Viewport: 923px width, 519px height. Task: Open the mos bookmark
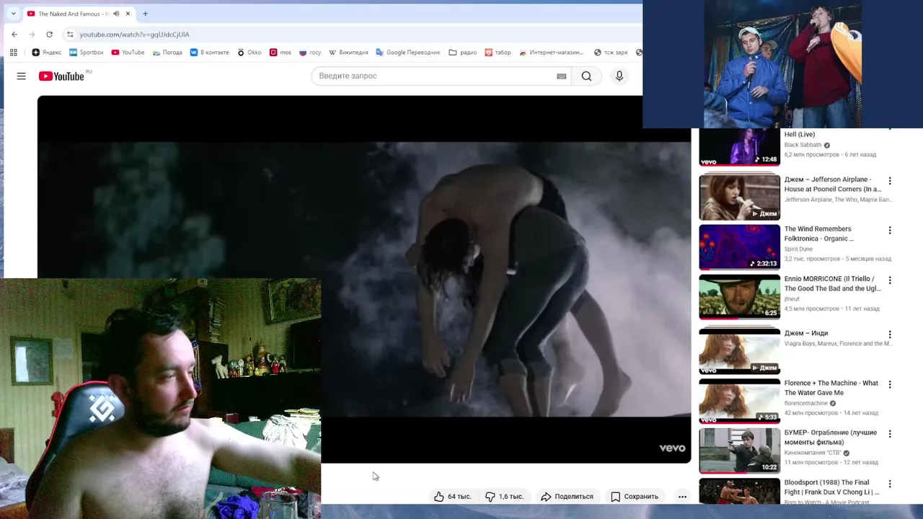pyautogui.click(x=281, y=52)
